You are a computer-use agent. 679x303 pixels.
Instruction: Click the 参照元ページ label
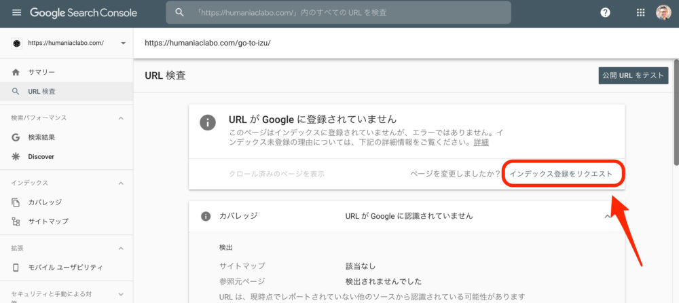pyautogui.click(x=242, y=281)
